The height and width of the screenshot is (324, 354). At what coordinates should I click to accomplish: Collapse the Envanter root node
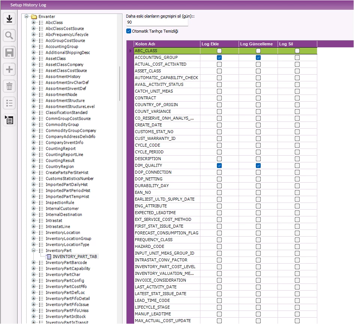[x=27, y=16]
